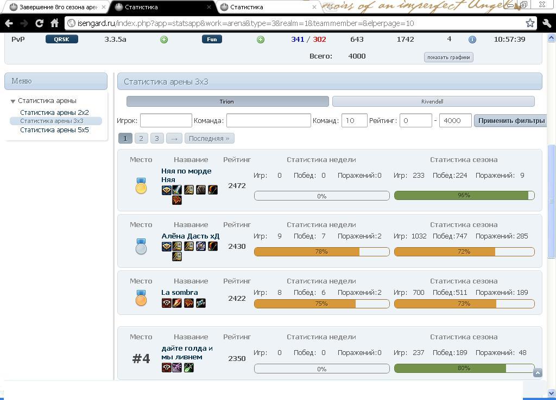Open the wrench settings menu icon

546,23
